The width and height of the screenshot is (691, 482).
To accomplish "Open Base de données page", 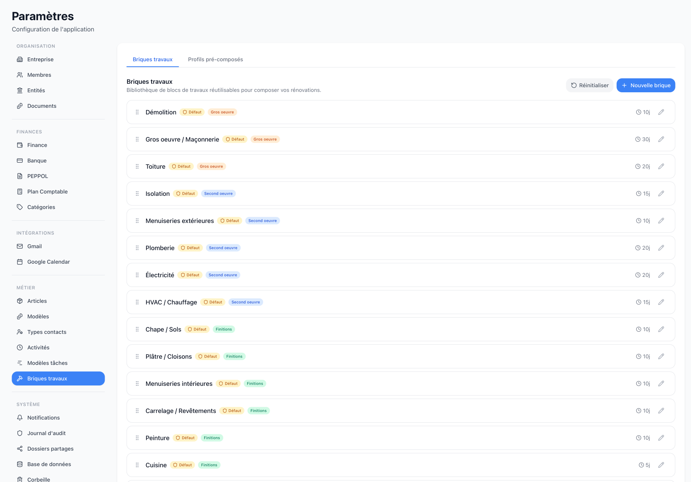I will coord(58,464).
